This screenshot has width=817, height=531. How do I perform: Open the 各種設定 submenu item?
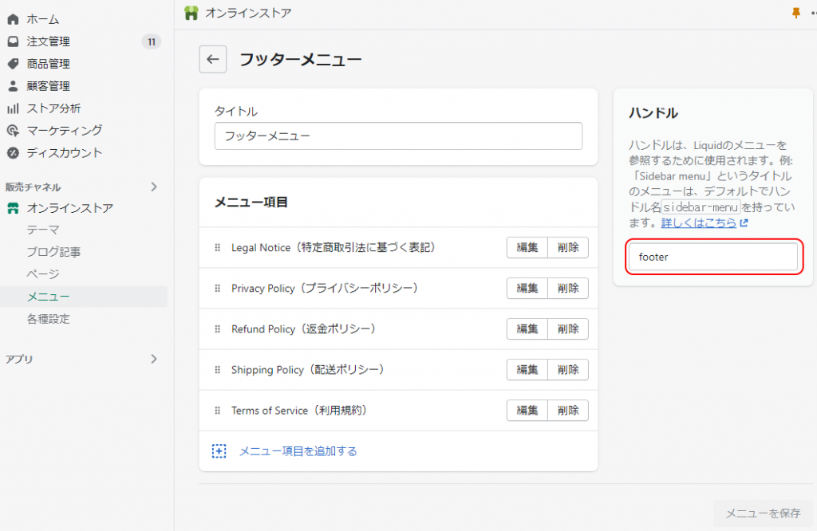coord(49,319)
